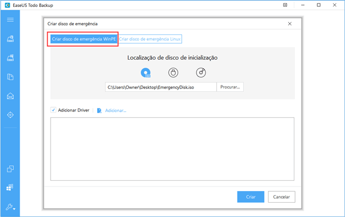Choose the ISO file boot disk location
The height and width of the screenshot is (217, 345).
coord(145,73)
